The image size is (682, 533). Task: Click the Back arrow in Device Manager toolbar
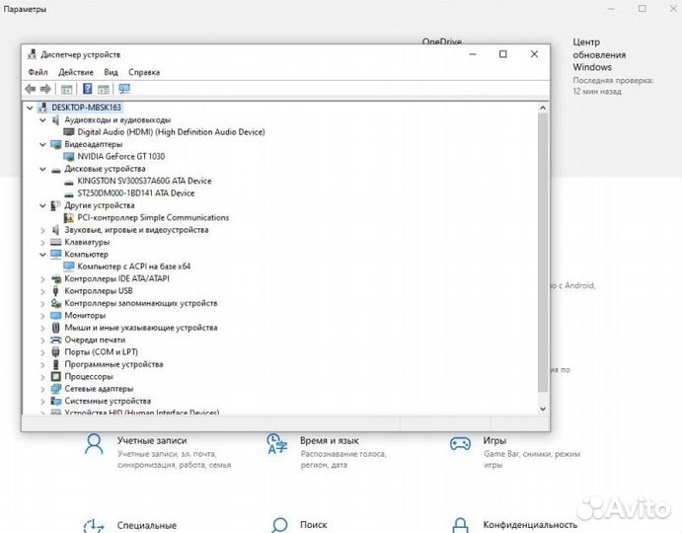[x=31, y=89]
